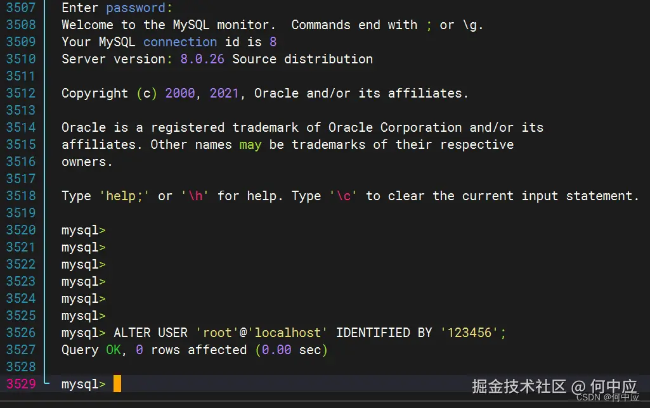650x408 pixels.
Task: Click the mysql> prompt on line 3523
Action: 83,282
